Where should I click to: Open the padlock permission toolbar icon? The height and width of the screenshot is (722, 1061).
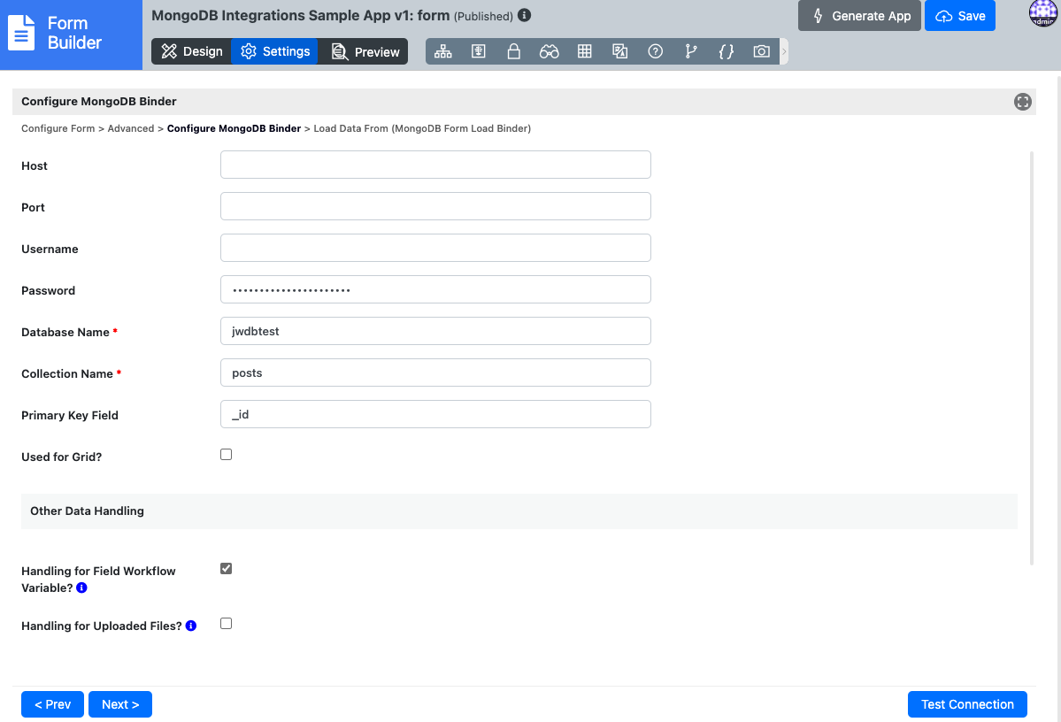pyautogui.click(x=513, y=51)
